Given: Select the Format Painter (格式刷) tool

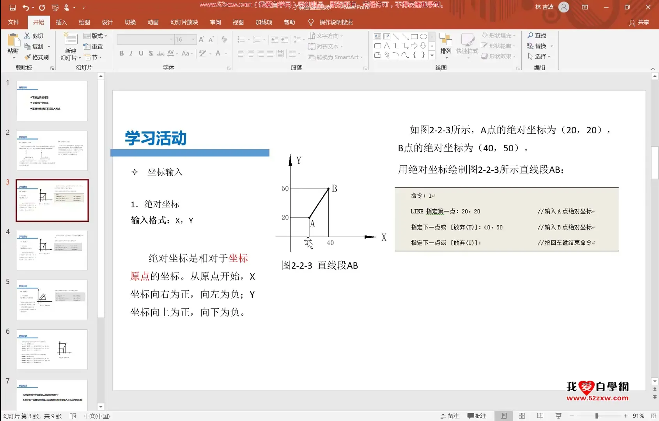Looking at the screenshot, I should [37, 57].
